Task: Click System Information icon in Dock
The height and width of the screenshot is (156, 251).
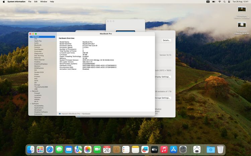Action: pos(197,150)
